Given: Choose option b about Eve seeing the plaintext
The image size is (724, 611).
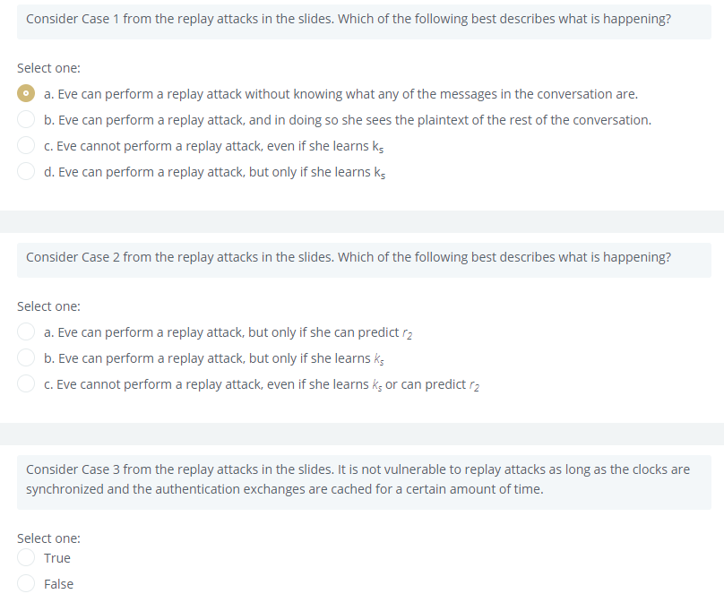Looking at the screenshot, I should point(26,119).
